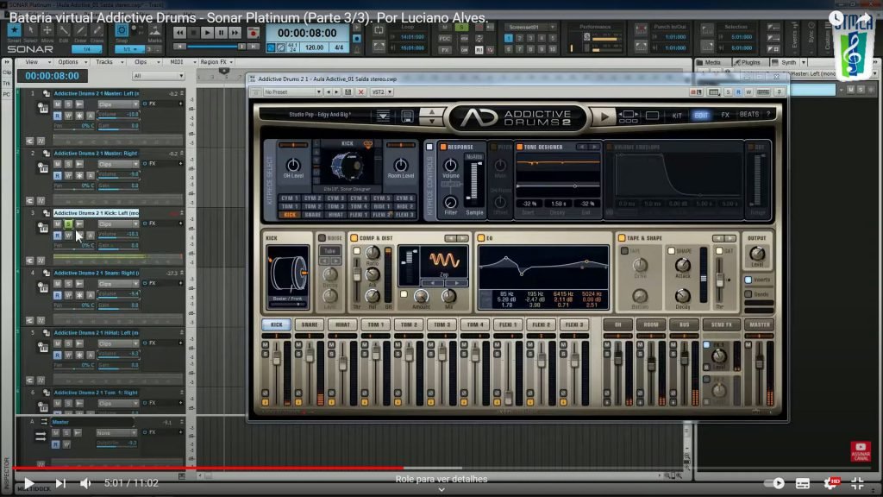The image size is (883, 497).
Task: Toggle the Comp & Dist section
Action: pyautogui.click(x=354, y=238)
